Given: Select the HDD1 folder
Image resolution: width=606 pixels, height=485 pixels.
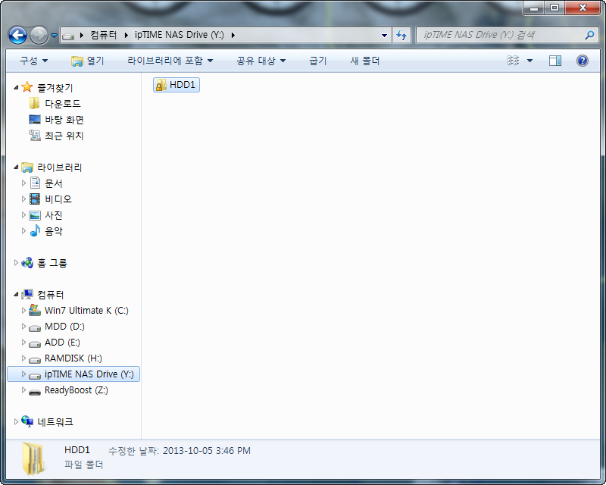Looking at the screenshot, I should point(176,85).
